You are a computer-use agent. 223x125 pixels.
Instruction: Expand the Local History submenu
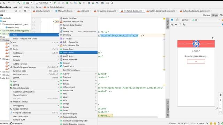(x=34, y=106)
